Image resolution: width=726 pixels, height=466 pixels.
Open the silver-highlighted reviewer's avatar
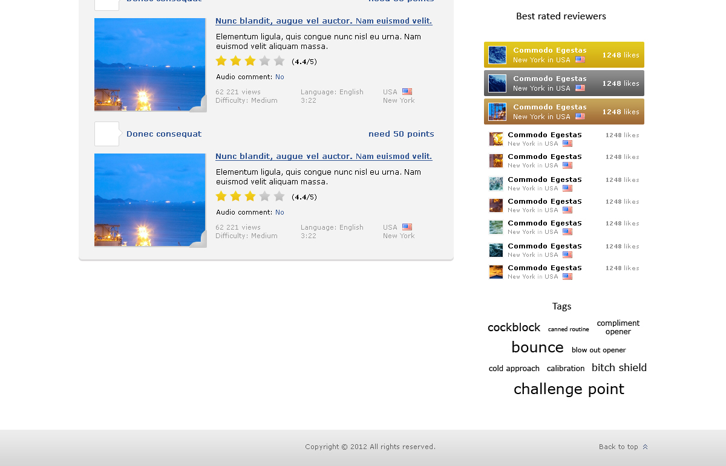point(497,83)
